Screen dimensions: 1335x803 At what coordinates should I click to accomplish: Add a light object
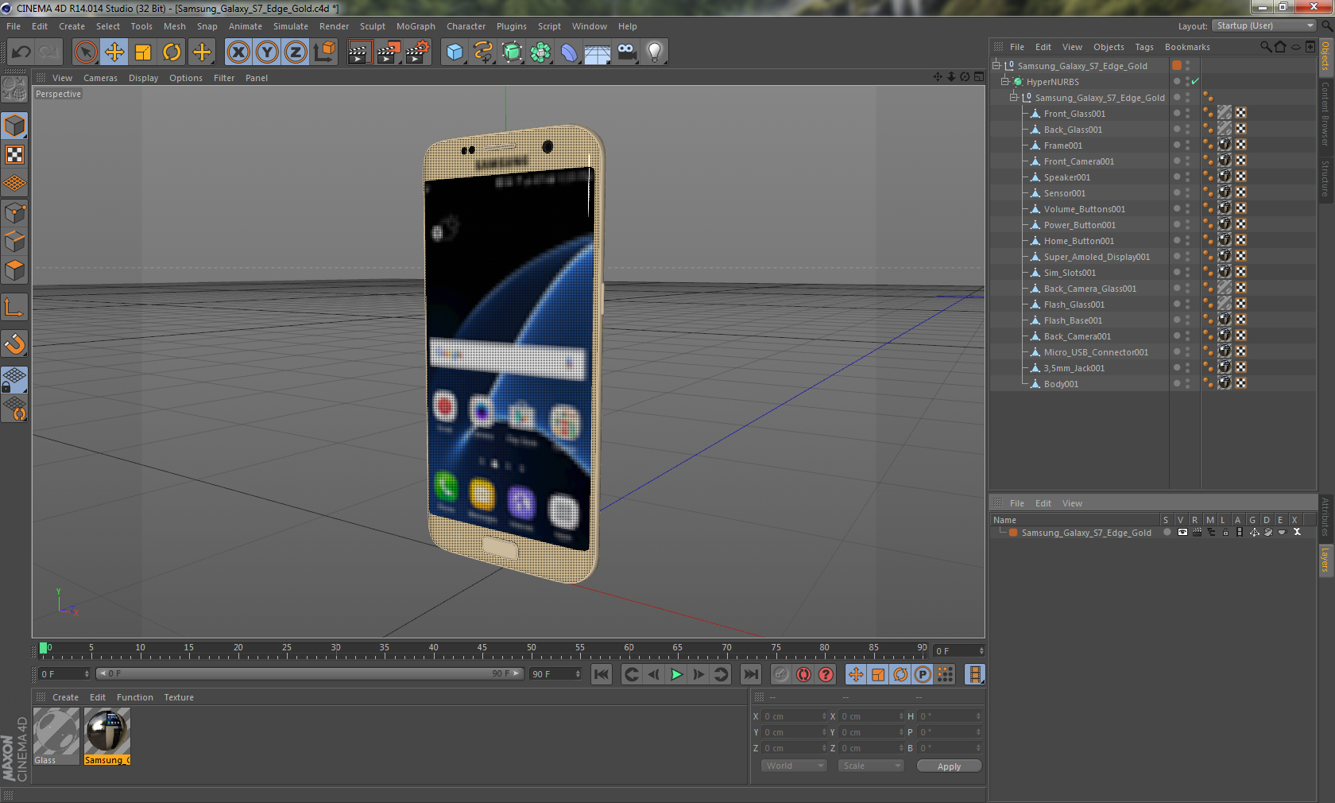pos(655,52)
